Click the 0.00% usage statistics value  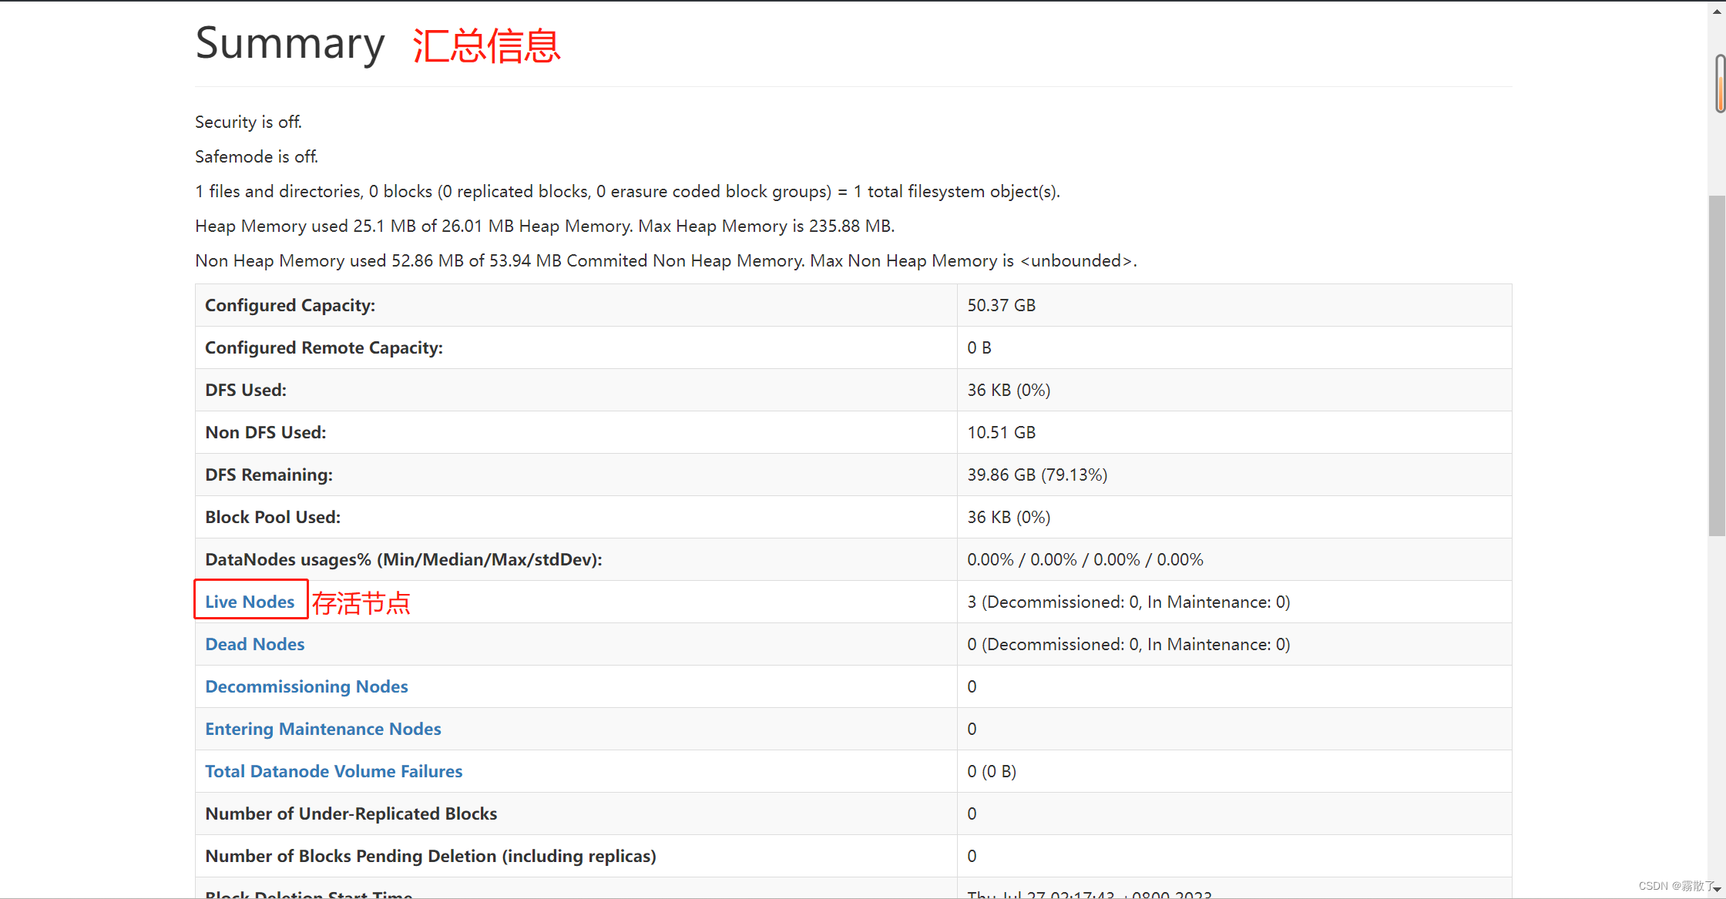click(1085, 559)
